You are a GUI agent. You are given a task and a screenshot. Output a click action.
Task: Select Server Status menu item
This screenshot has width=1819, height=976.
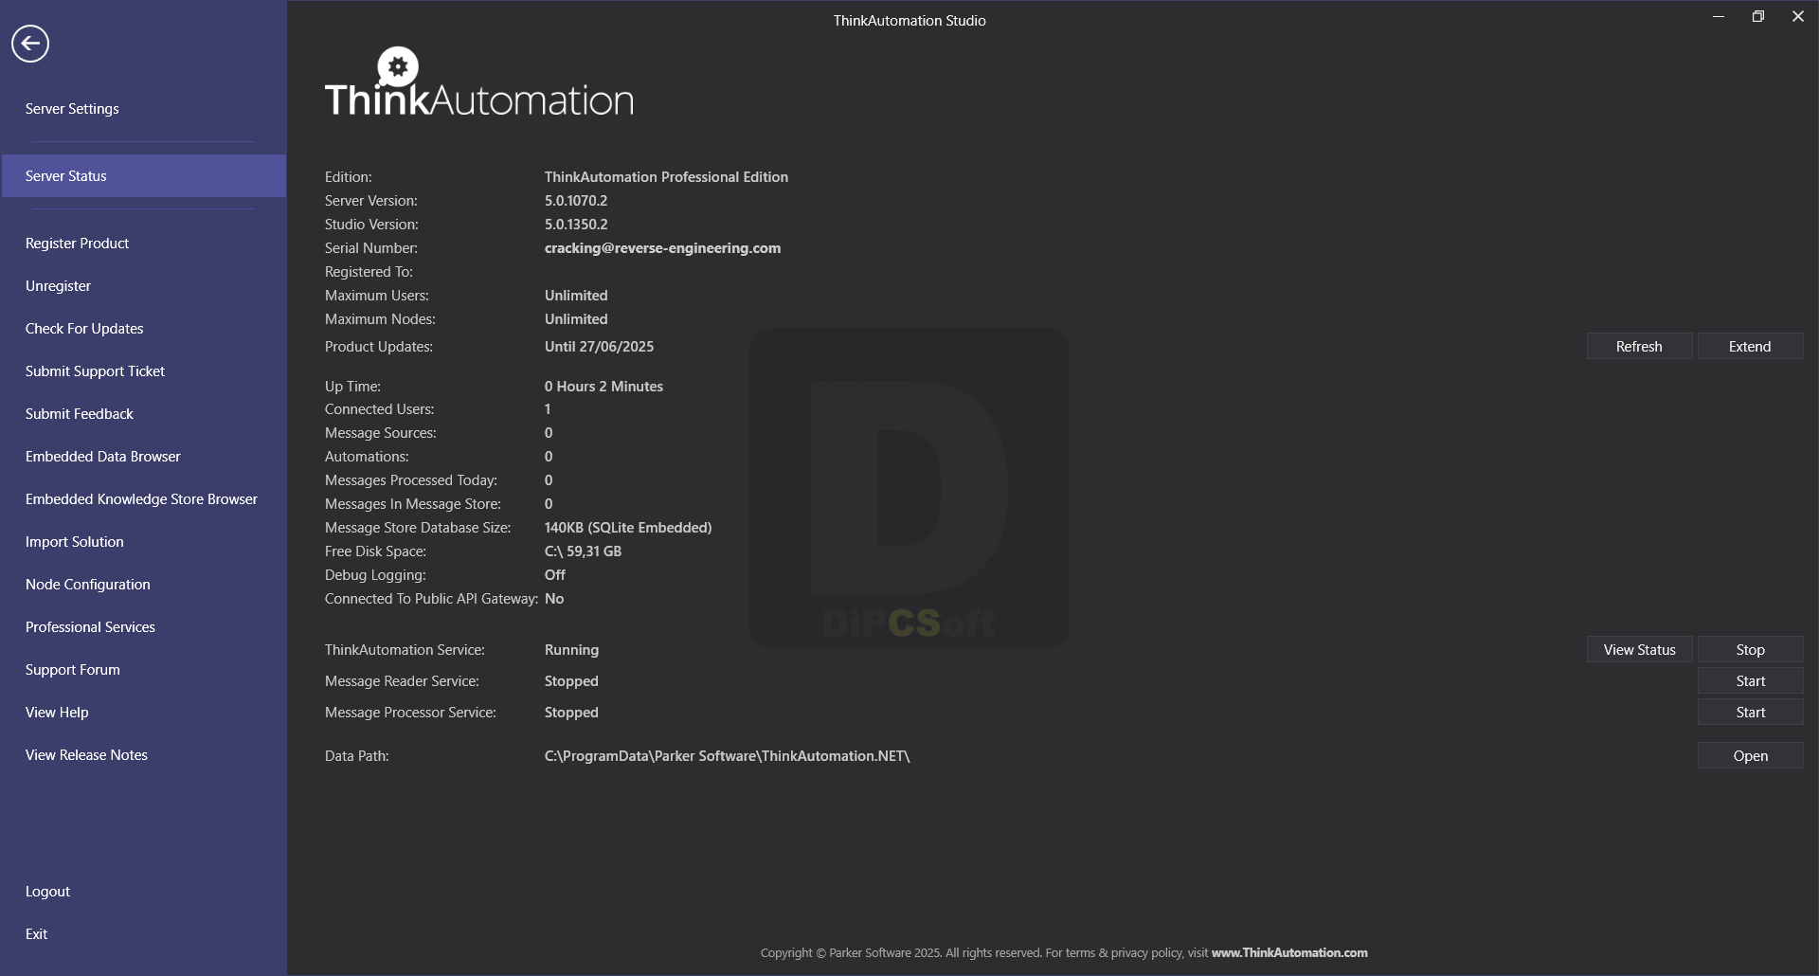[144, 176]
